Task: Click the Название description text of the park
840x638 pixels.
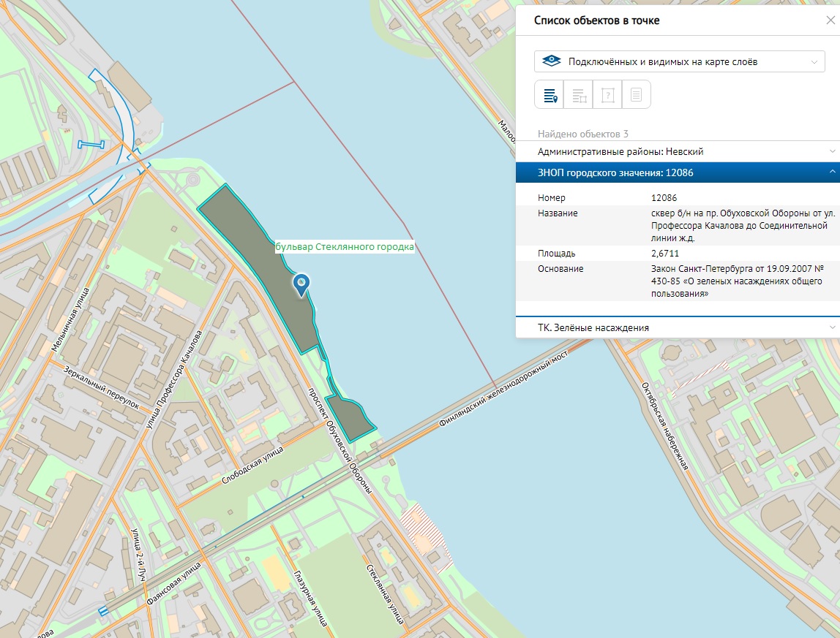Action: coord(739,225)
